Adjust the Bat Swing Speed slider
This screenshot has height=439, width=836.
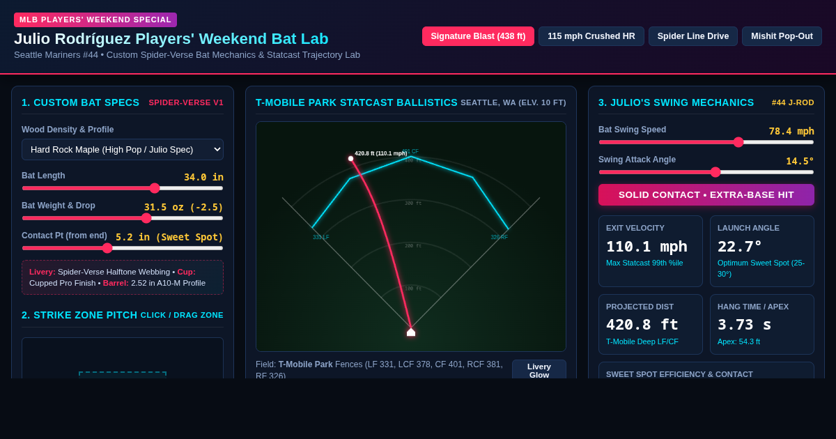click(x=706, y=142)
